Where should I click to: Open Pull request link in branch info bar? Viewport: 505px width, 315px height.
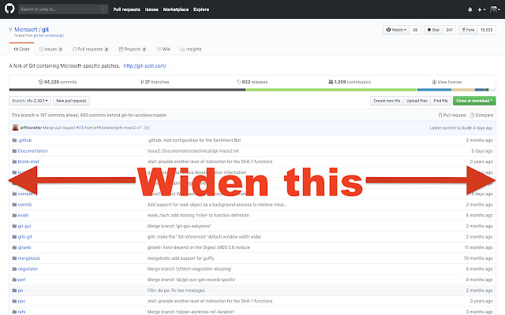point(452,115)
